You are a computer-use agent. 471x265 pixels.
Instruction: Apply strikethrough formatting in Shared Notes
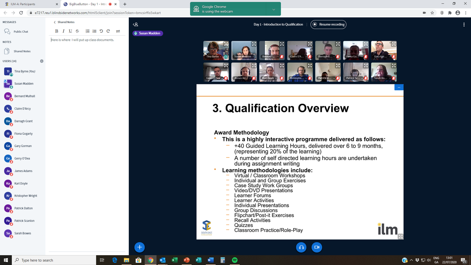77,31
